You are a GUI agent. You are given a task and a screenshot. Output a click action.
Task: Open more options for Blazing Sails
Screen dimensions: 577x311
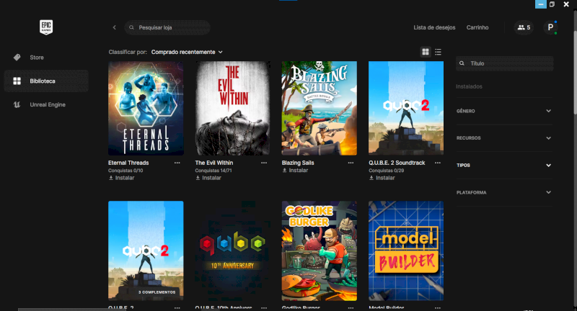[x=351, y=163]
